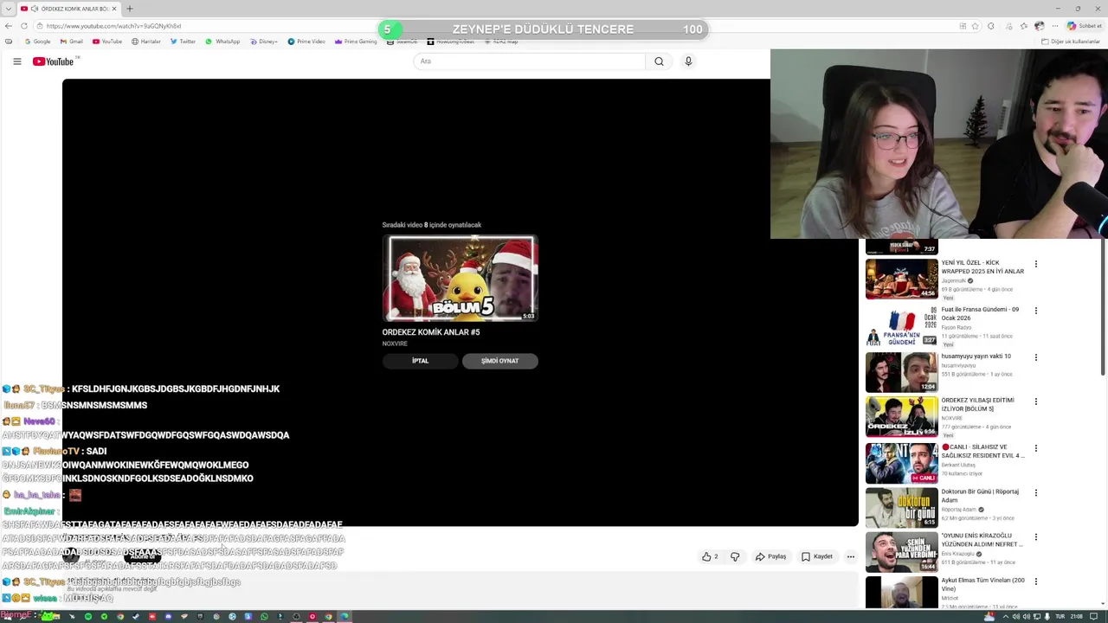1108x623 pixels.
Task: Open ORDEKEZ KOMİK ANLAR #5 title link
Action: [x=430, y=332]
